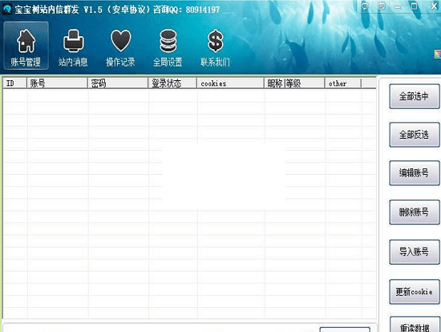Open 全局设置 database tab

click(x=168, y=47)
